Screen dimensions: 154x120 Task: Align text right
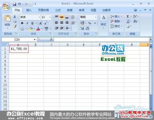(67, 23)
